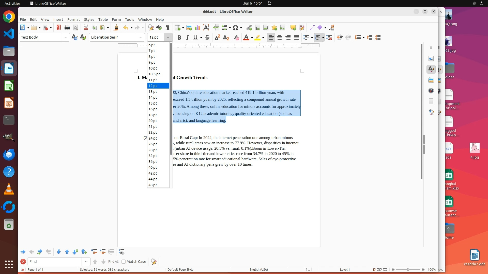Click the Italic formatting icon
The width and height of the screenshot is (488, 274).
pos(187,38)
